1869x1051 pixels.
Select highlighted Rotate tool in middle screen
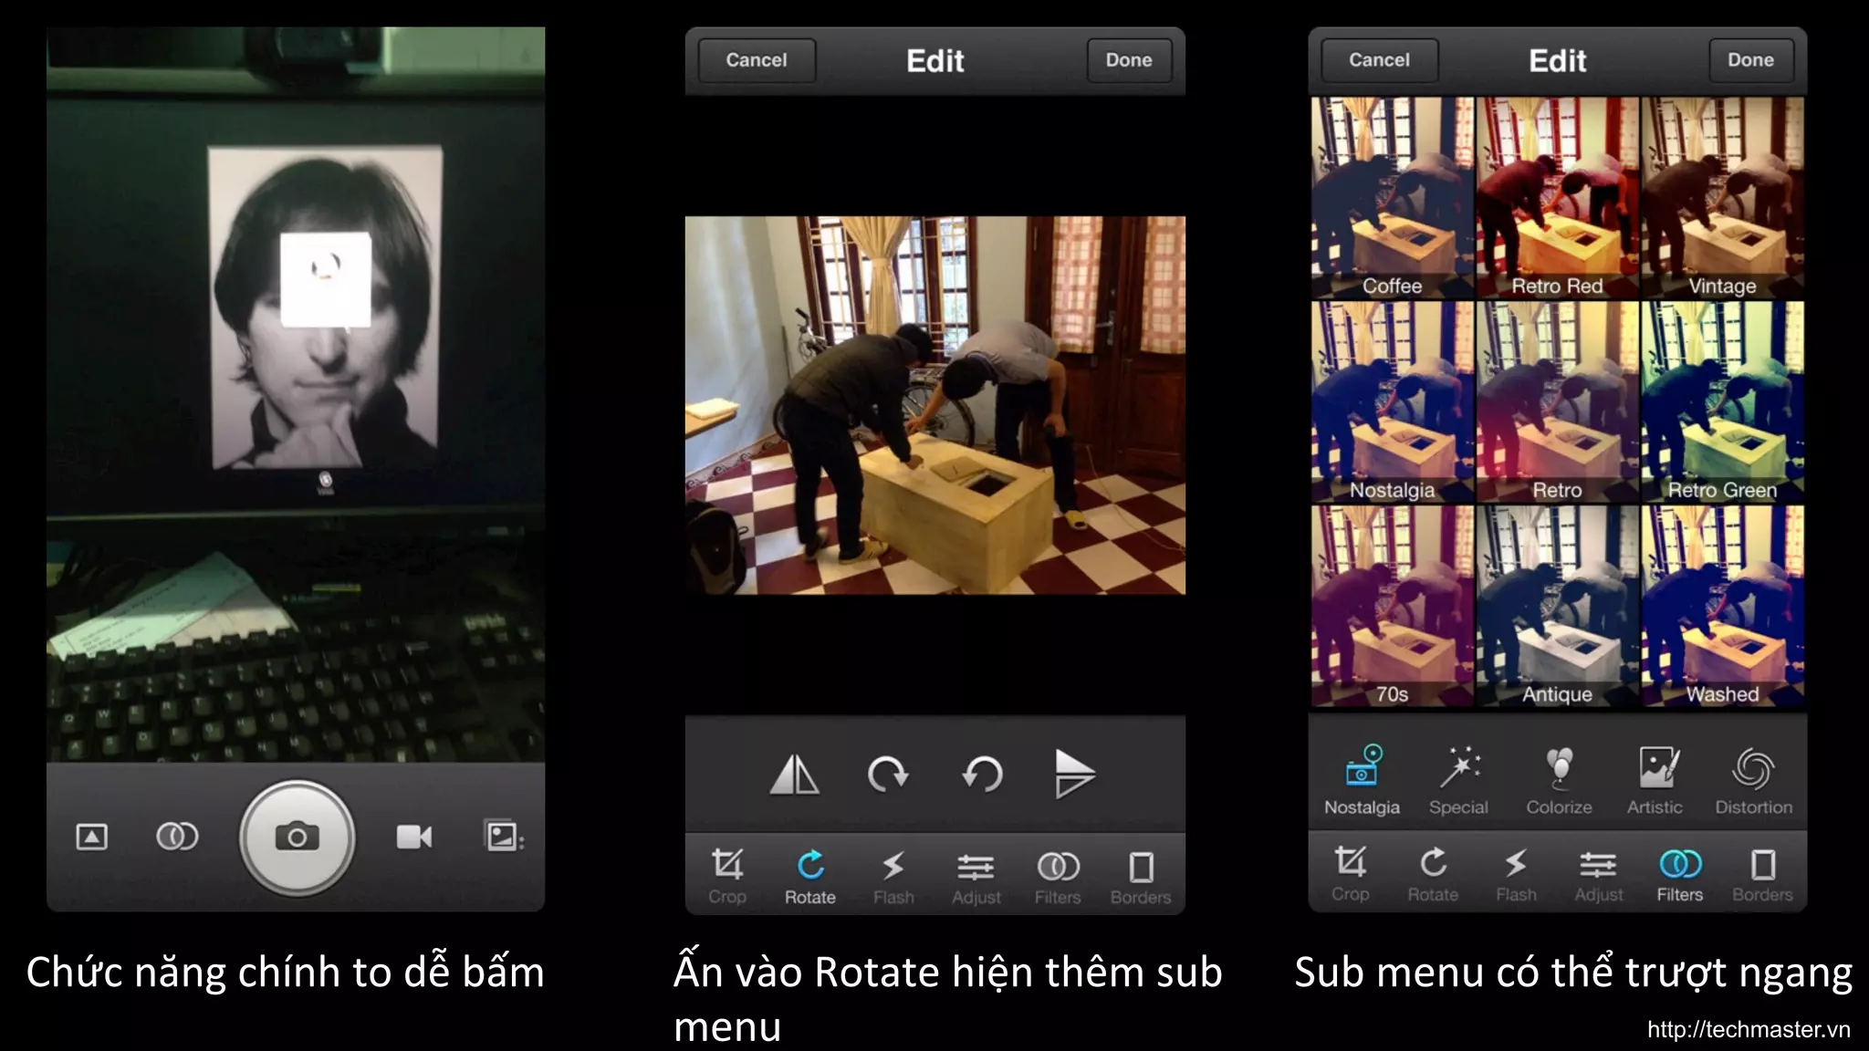click(810, 877)
